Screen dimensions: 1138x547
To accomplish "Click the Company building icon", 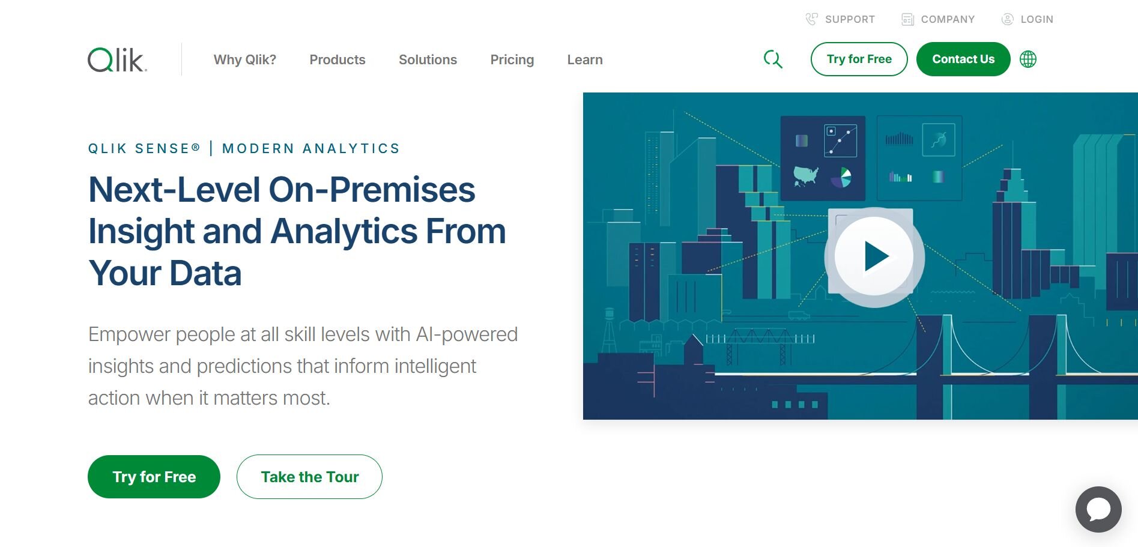I will pyautogui.click(x=907, y=19).
